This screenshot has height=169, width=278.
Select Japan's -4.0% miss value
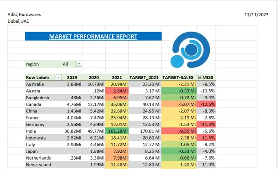pyautogui.click(x=209, y=151)
